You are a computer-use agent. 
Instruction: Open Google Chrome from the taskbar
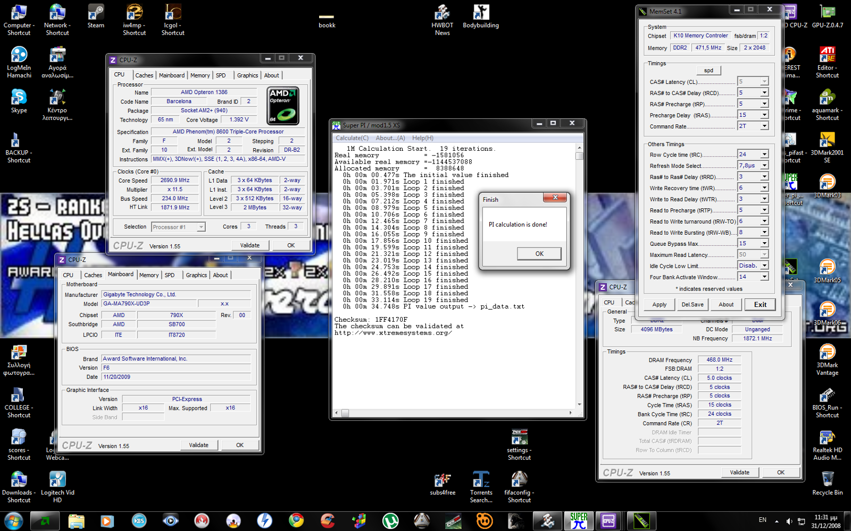[296, 521]
